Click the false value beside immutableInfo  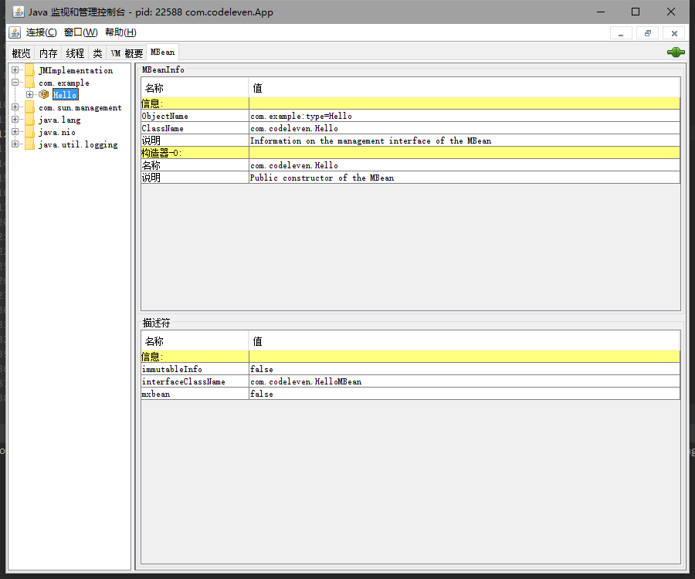pyautogui.click(x=464, y=369)
